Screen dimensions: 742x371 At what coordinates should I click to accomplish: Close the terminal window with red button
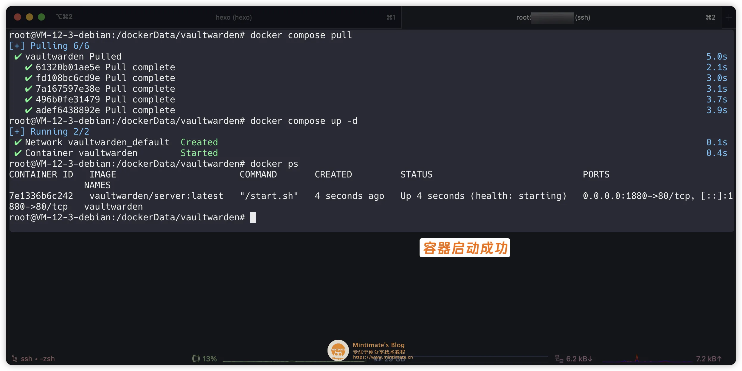pyautogui.click(x=18, y=17)
